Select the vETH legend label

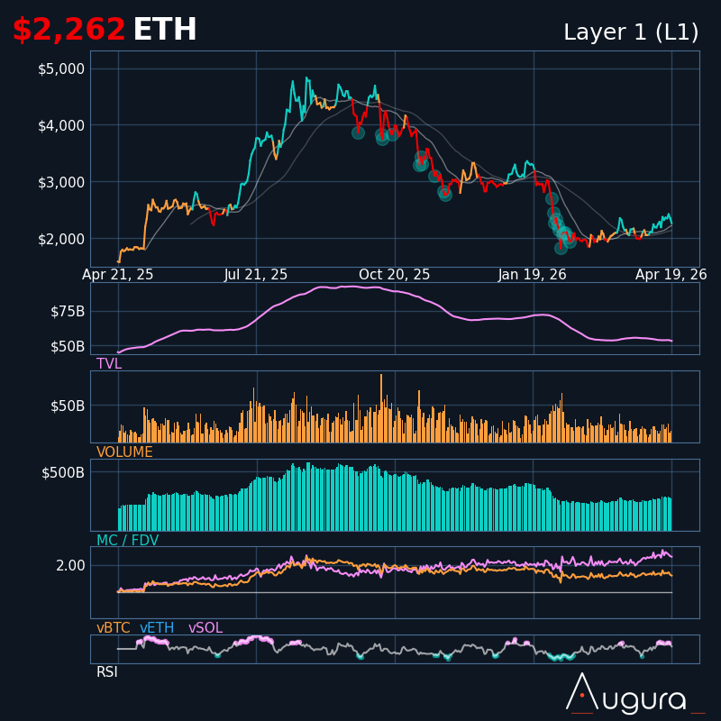click(157, 627)
